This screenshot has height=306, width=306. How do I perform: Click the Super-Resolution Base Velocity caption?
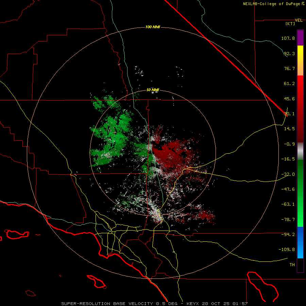tap(154, 304)
